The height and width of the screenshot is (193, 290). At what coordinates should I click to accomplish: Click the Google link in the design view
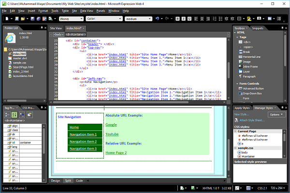coord(111,125)
